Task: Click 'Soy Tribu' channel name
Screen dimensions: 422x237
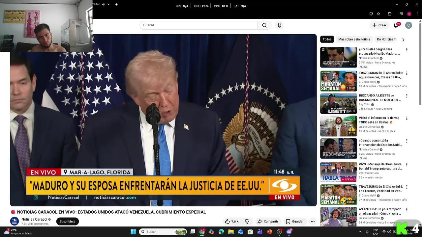Action: tap(364, 104)
